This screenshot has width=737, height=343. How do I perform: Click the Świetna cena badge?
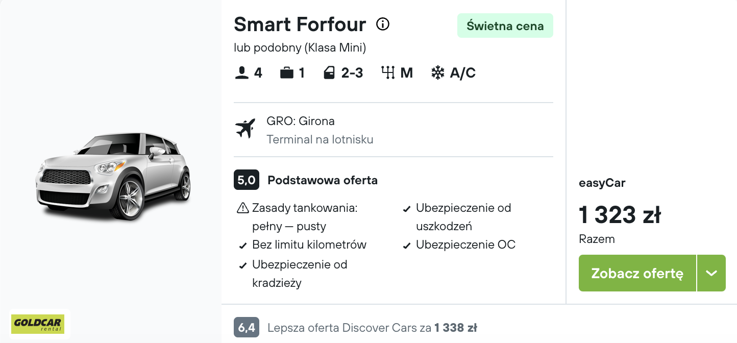click(x=505, y=26)
